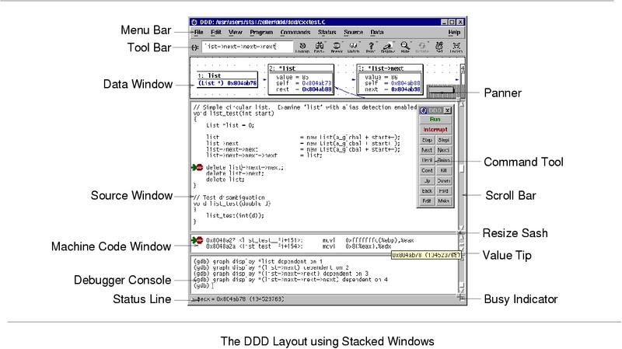Image resolution: width=622 pixels, height=349 pixels.
Task: Close the DDD Command Tool window
Action: pos(448,110)
